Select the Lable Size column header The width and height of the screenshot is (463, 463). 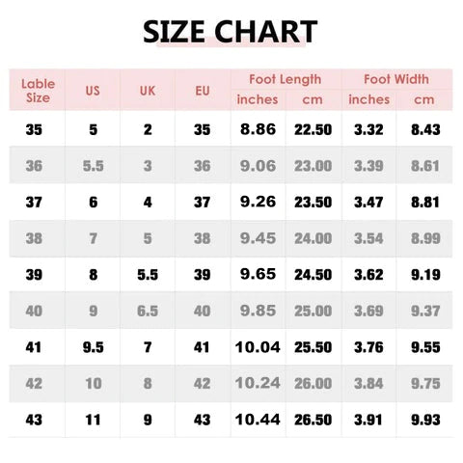38,91
